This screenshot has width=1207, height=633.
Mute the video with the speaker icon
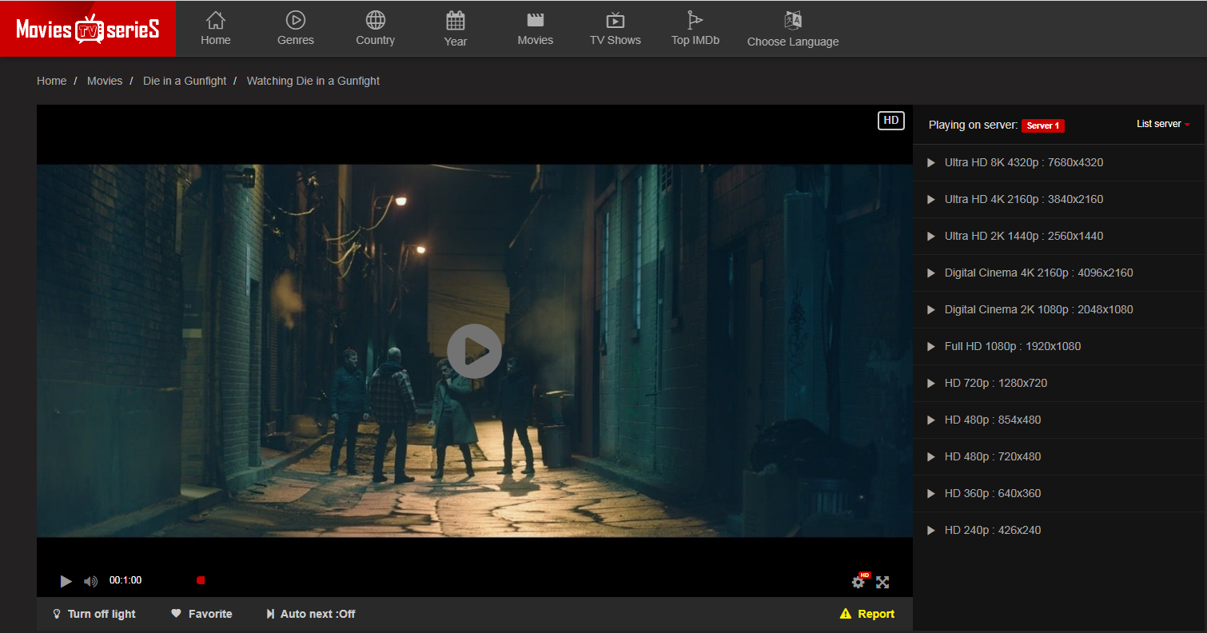91,581
